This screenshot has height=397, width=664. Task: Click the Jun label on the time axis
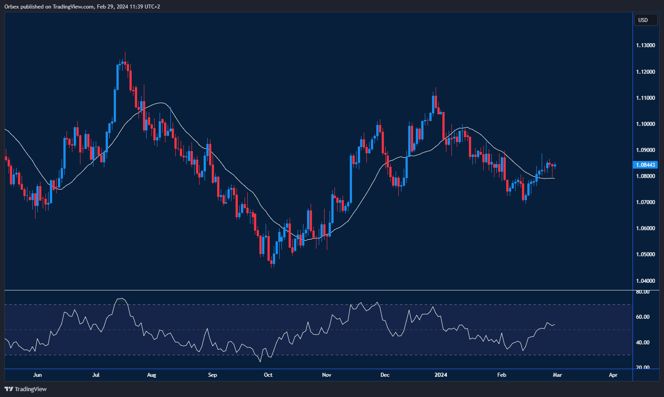37,375
